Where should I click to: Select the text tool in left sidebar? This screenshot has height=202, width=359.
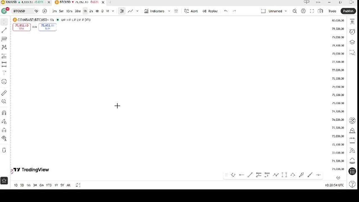coord(4,73)
